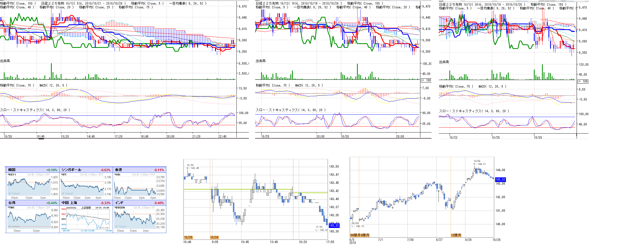The height and width of the screenshot is (252, 630).
Task: Click the × 100 box on 30-minute chart
Action: point(583,81)
